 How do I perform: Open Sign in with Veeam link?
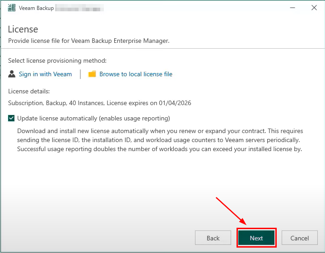(x=46, y=74)
